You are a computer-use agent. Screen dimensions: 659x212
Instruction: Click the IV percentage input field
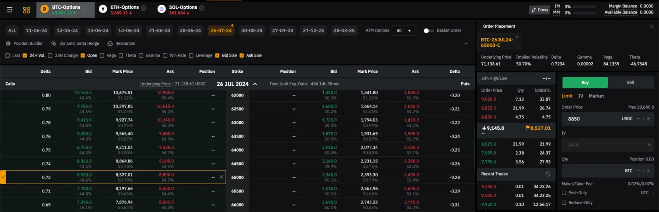tap(608, 145)
